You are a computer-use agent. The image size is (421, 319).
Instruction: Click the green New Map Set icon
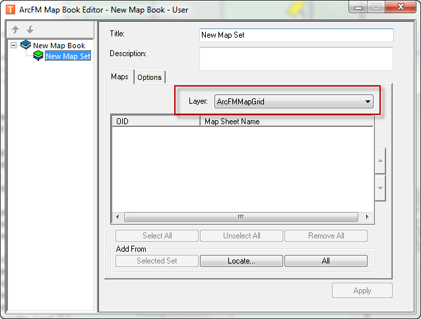tap(38, 55)
